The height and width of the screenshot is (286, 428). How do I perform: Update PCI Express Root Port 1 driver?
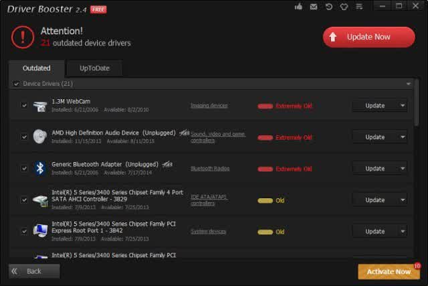pyautogui.click(x=375, y=231)
